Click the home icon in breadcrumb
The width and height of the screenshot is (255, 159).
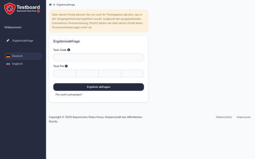click(x=50, y=5)
